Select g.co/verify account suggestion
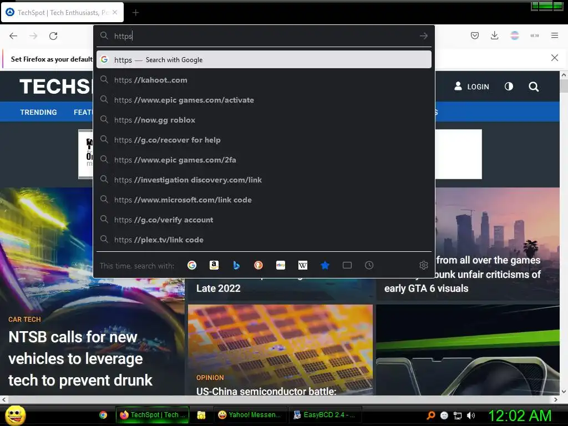 (264, 220)
